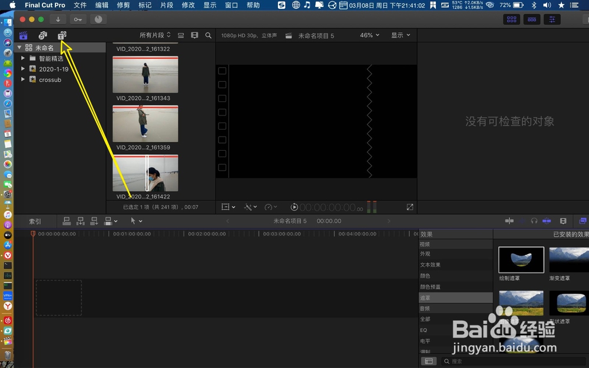The height and width of the screenshot is (368, 589).
Task: Open the transform tool dropdown under viewer
Action: pyautogui.click(x=229, y=207)
